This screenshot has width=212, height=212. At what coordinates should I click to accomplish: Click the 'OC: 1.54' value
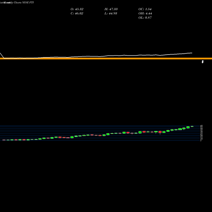tap(145, 9)
